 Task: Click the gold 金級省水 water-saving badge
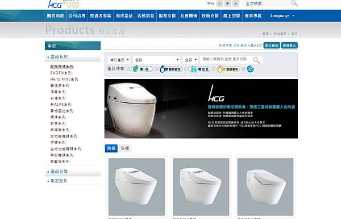228,69
